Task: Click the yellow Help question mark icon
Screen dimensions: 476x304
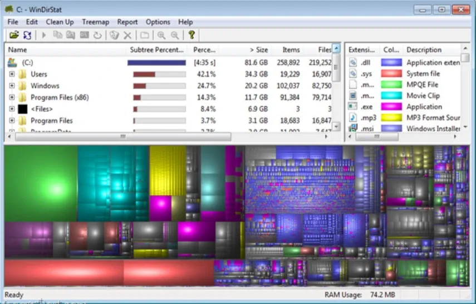Action: (192, 35)
